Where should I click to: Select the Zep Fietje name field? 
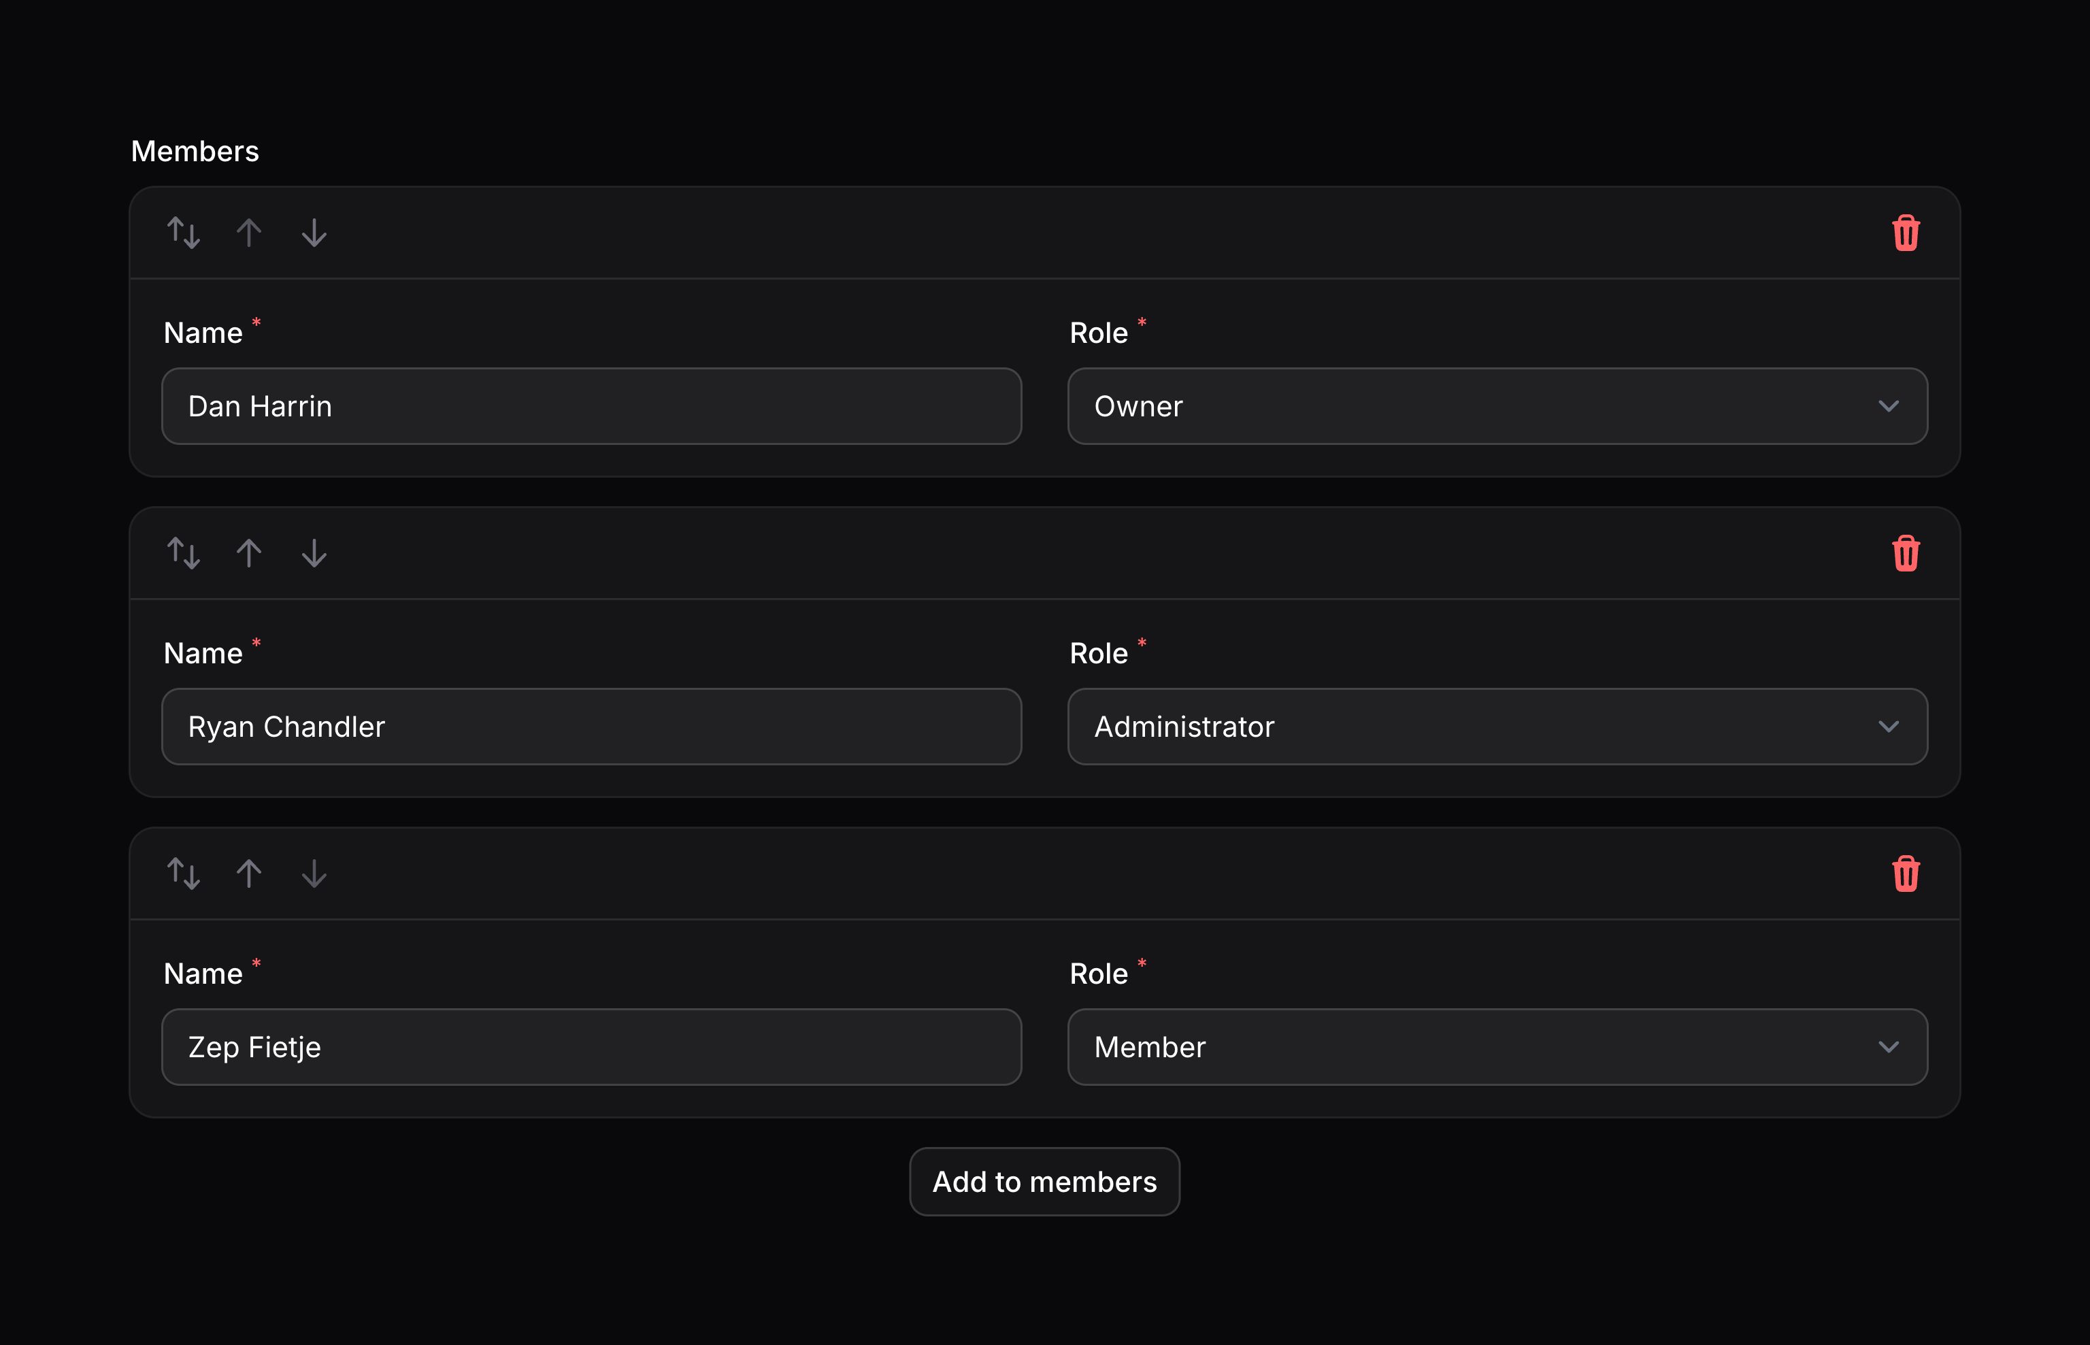[x=591, y=1046]
